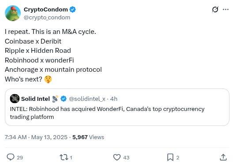Click Solid Intel's verified checkmark badge
Viewport: 233px width, 166px height.
coord(64,99)
